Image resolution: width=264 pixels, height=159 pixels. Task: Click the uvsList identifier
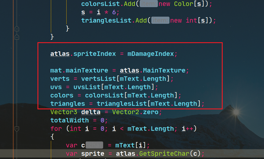(87, 87)
